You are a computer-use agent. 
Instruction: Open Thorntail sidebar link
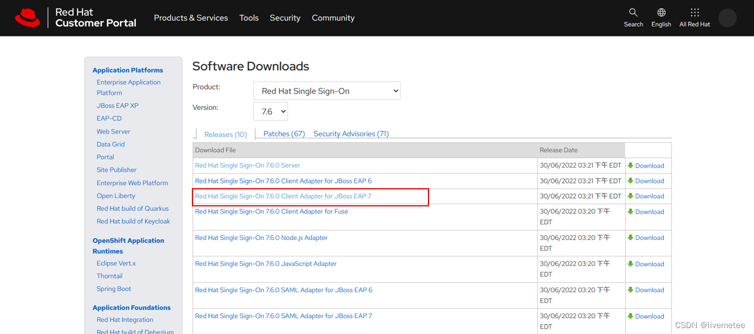[109, 276]
